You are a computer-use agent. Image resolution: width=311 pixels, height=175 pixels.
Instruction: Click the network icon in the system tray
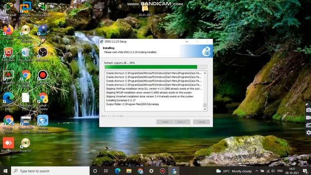pyautogui.click(x=268, y=171)
